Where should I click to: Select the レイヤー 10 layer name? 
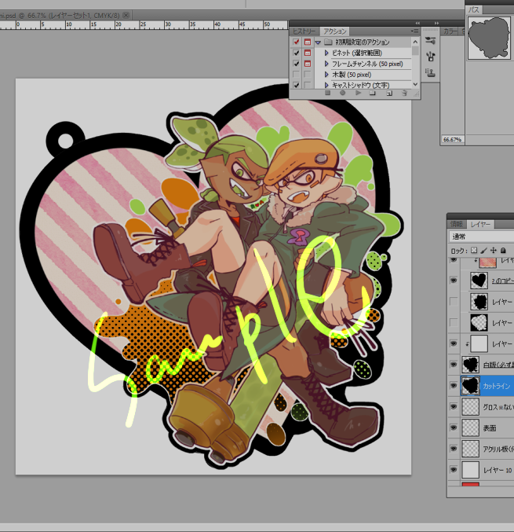point(497,470)
